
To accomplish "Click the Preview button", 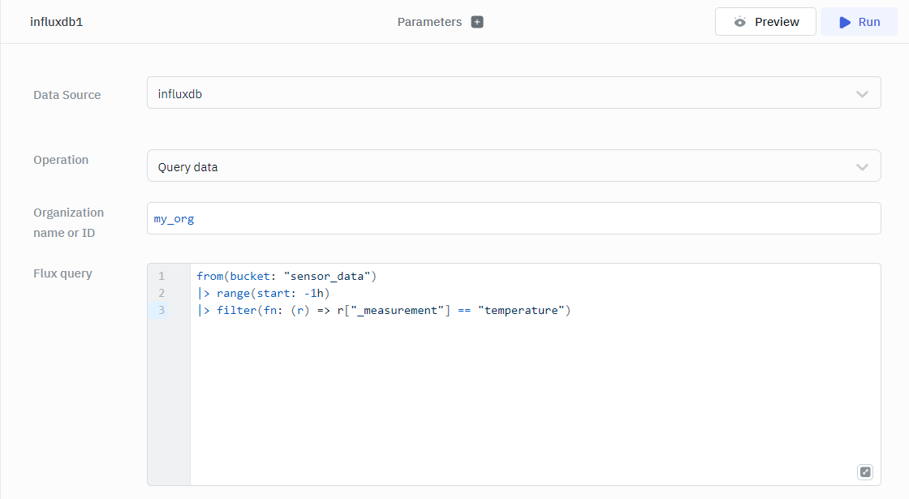I will click(x=765, y=22).
